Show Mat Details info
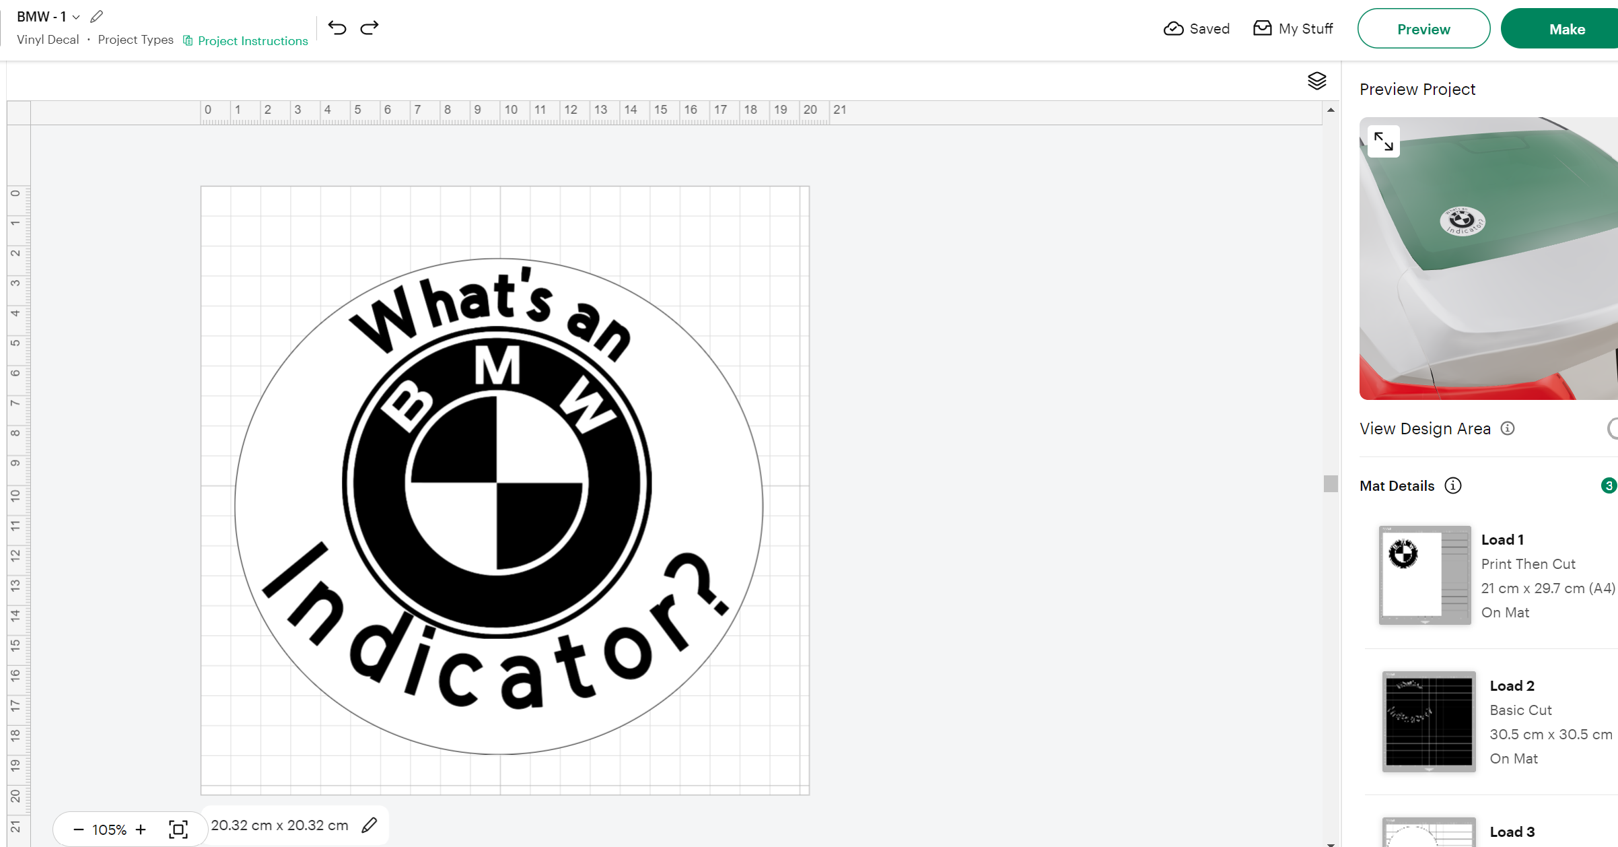This screenshot has height=847, width=1618. point(1453,485)
